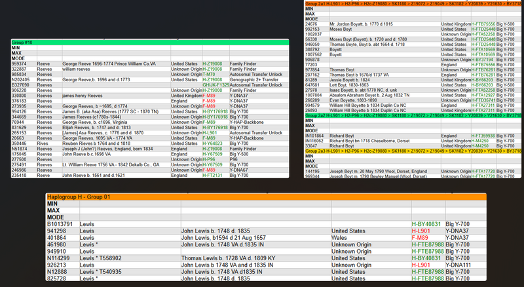Select the orange Group 2a1 H-L901 header row
The width and height of the screenshot is (524, 287).
pyautogui.click(x=413, y=4)
